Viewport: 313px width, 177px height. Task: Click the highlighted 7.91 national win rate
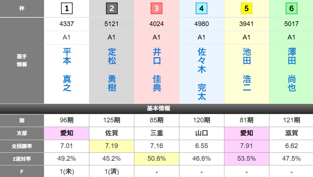(x=247, y=146)
